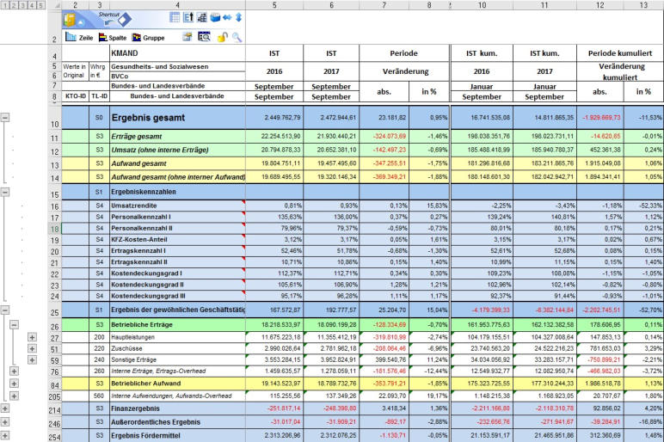
Task: Switch to outline level 1
Action: pyautogui.click(x=6, y=5)
